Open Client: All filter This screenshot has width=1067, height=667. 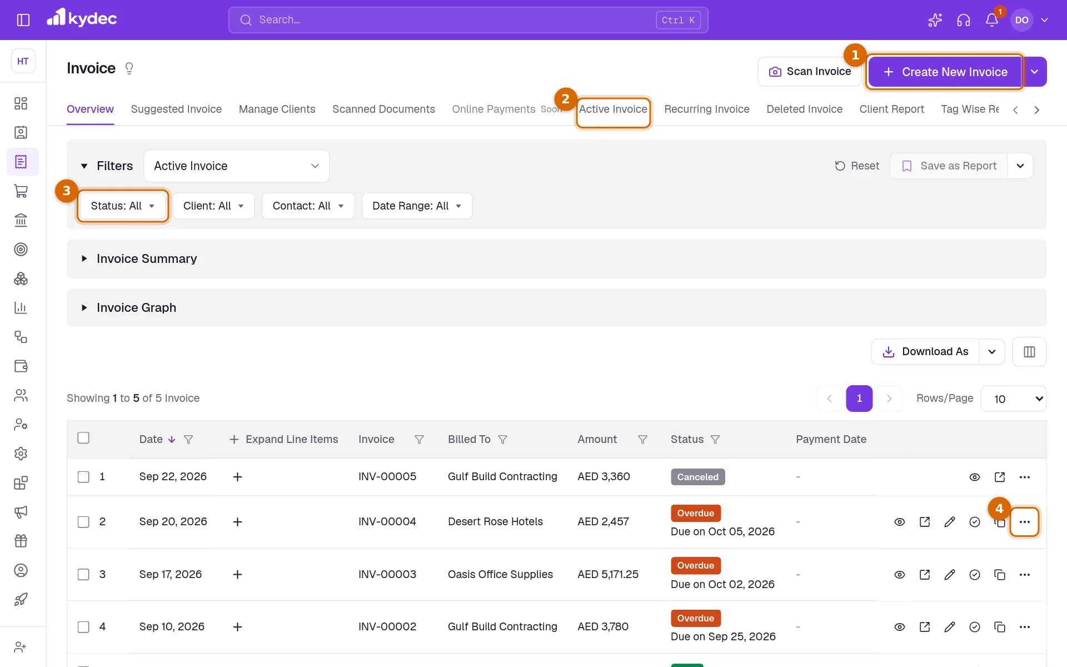pyautogui.click(x=213, y=206)
